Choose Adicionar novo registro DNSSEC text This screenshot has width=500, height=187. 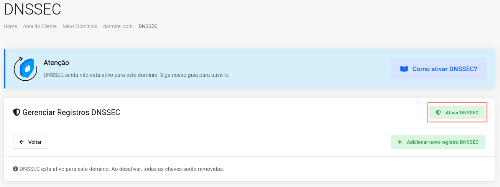click(442, 142)
